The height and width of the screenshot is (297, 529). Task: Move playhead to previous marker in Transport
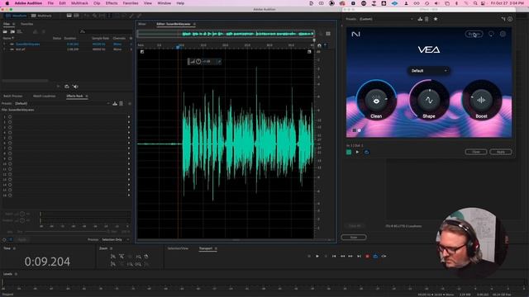tap(334, 257)
